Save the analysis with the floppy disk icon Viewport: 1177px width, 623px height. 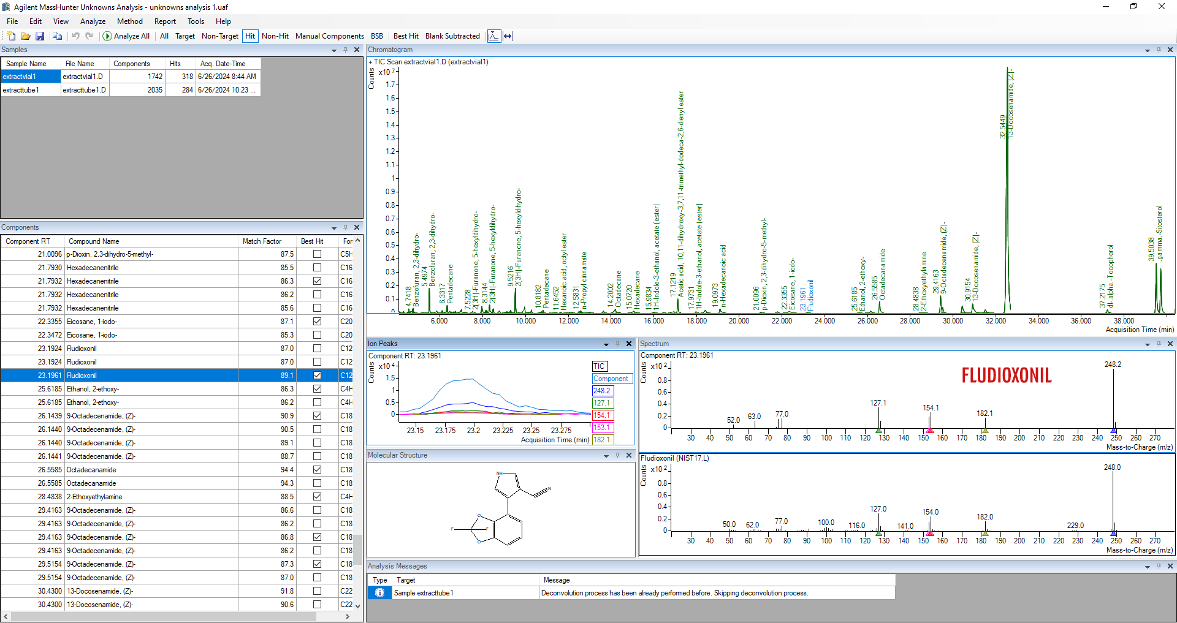40,36
